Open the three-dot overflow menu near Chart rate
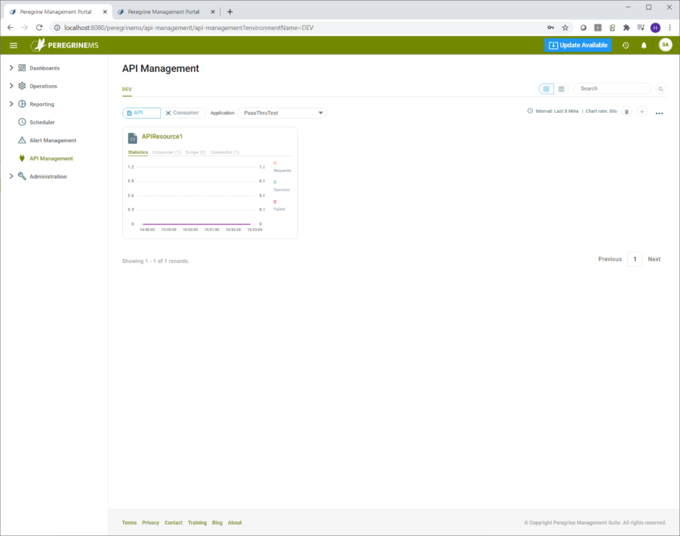Screen dimensions: 680x536 pyautogui.click(x=659, y=113)
